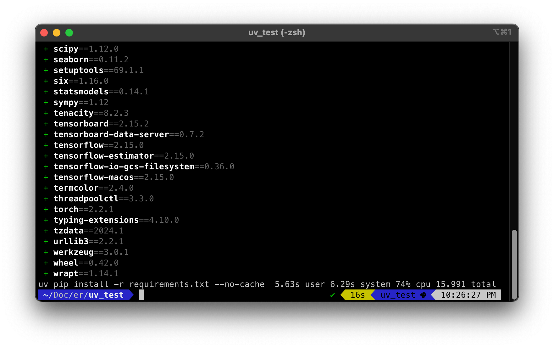Click the blue "uv_test" environment segment label
554x348 pixels.
(398, 295)
